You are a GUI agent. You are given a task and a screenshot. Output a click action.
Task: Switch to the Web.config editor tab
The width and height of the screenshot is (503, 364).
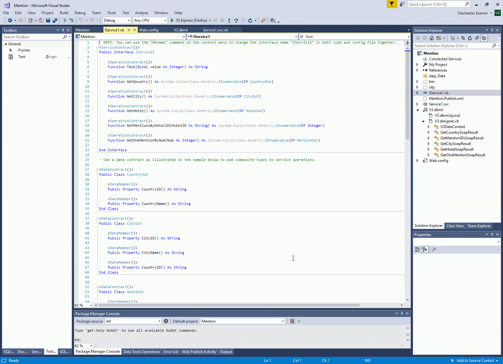[149, 30]
